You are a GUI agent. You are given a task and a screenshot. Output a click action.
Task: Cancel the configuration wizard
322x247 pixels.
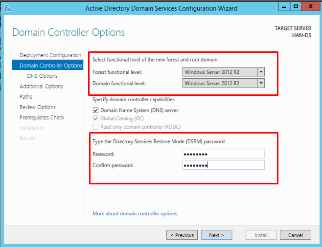coord(295,235)
